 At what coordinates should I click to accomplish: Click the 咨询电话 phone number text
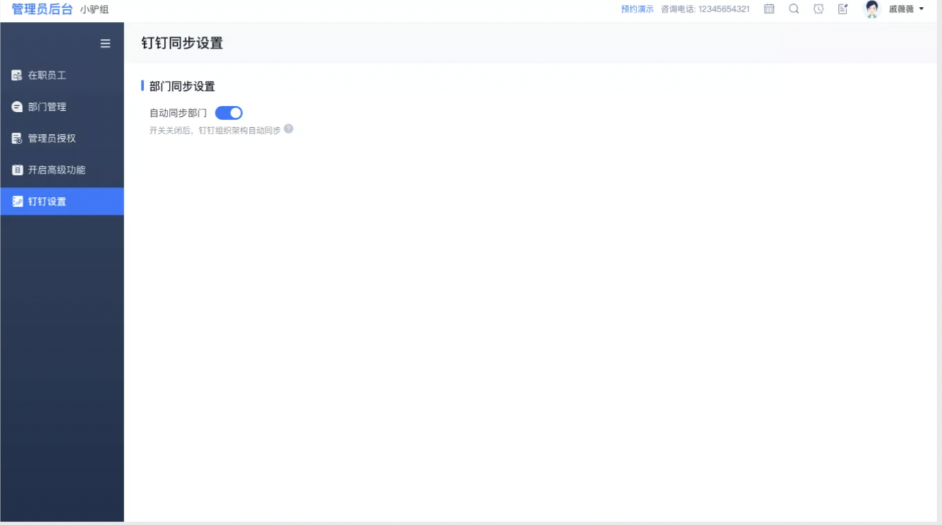pyautogui.click(x=705, y=9)
